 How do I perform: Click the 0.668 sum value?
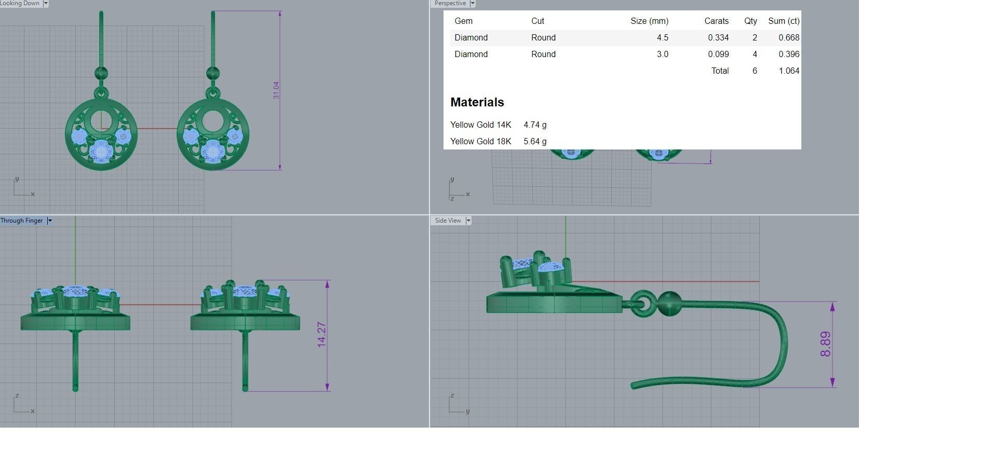pyautogui.click(x=789, y=38)
